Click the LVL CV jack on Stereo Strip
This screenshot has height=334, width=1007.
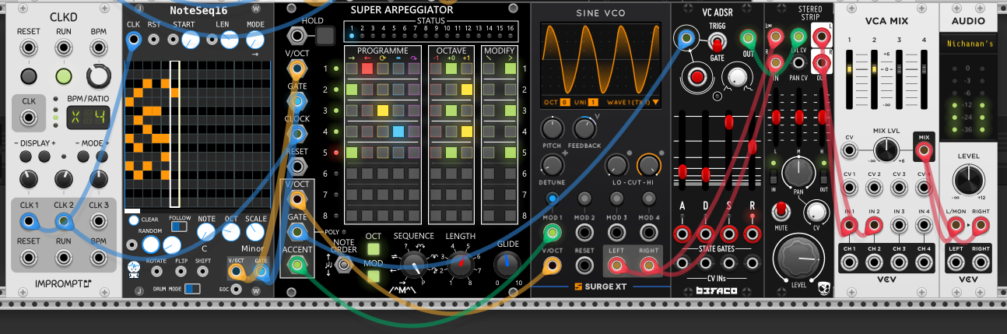pos(798,37)
